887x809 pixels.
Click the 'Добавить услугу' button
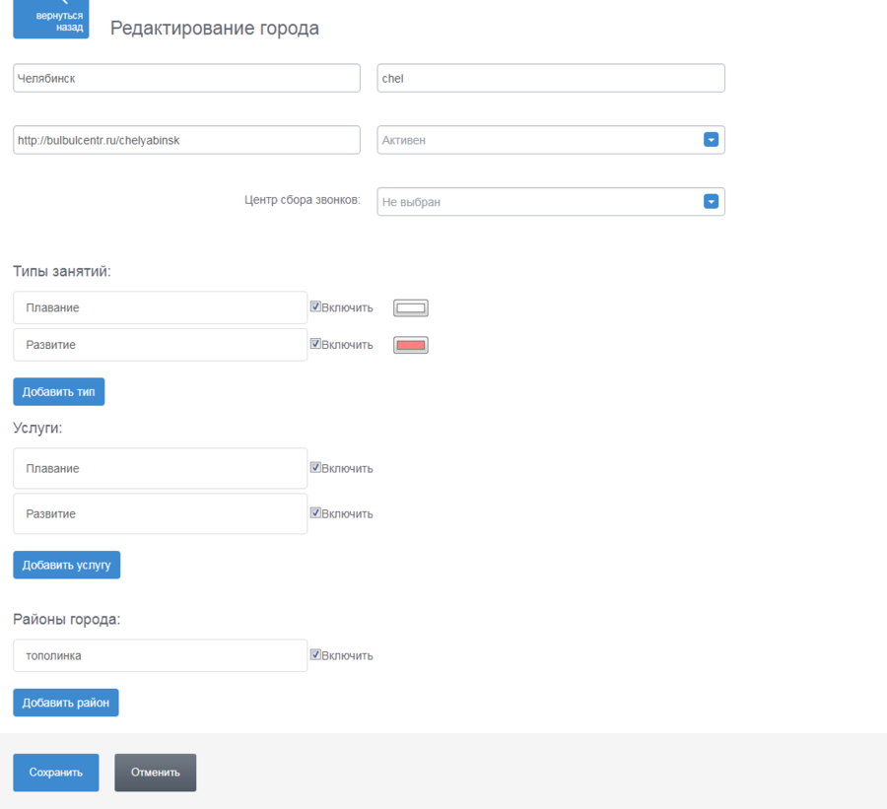pos(67,565)
